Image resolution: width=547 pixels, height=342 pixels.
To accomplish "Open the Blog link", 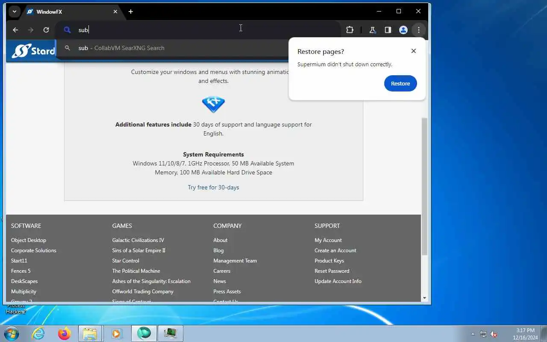I will click(218, 251).
